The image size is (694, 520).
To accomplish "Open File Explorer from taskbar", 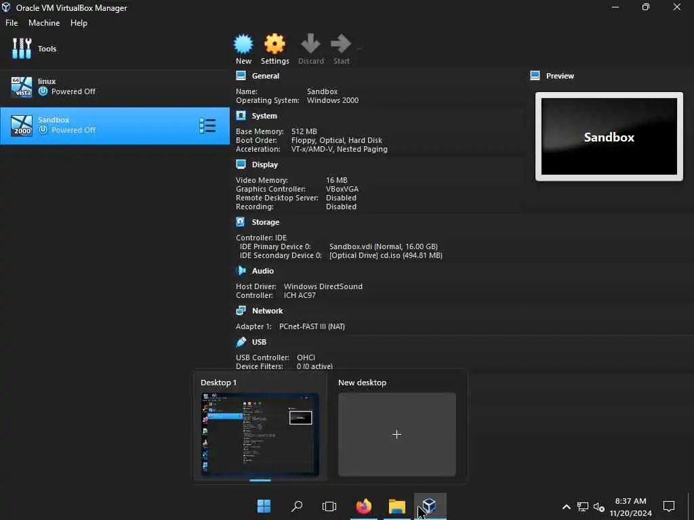I will tap(397, 506).
